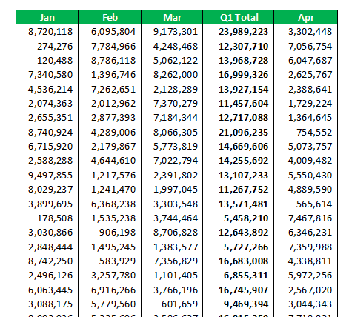Click Feb cell showing 7,784,966

110,46
